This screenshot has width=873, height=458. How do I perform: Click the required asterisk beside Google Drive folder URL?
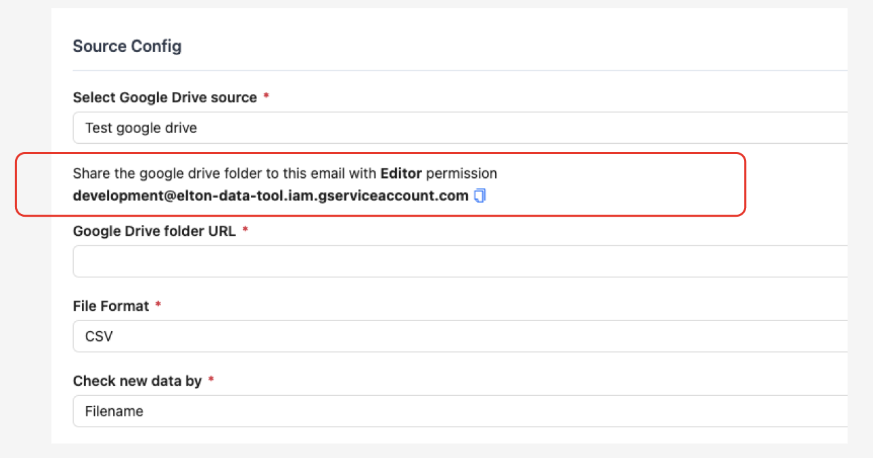click(x=245, y=231)
